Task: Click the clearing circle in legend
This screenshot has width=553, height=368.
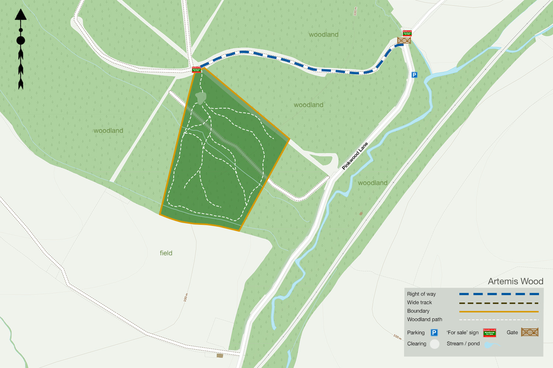Action: click(x=435, y=344)
